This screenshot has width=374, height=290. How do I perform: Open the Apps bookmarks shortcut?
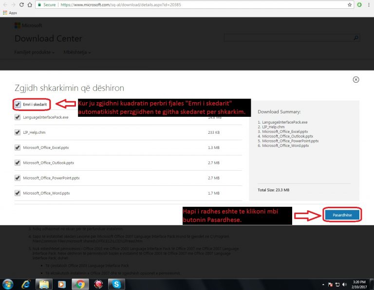tap(10, 13)
